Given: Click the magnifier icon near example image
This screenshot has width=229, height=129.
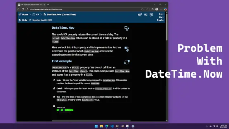Looking at the screenshot, I should coord(54,106).
